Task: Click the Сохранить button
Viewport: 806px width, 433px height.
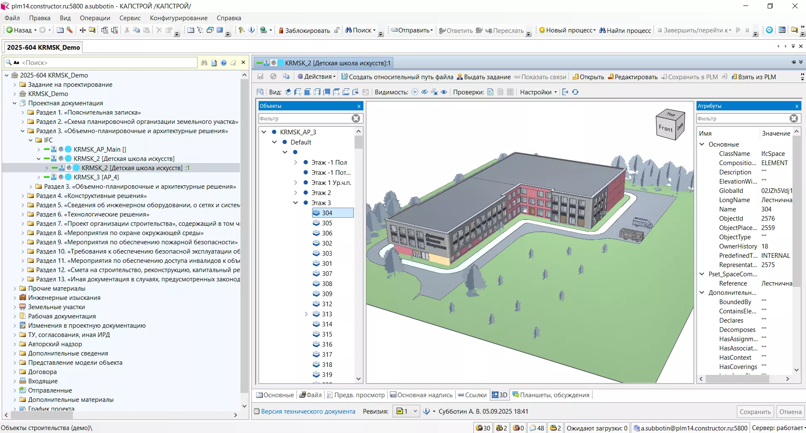Action: click(755, 412)
